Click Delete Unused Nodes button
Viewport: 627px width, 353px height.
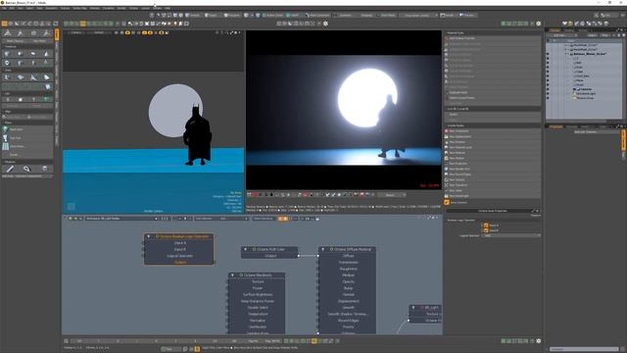pyautogui.click(x=493, y=98)
